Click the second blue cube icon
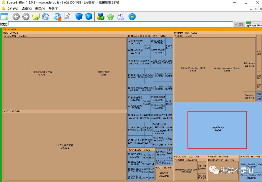The image size is (262, 182). pyautogui.click(x=89, y=17)
